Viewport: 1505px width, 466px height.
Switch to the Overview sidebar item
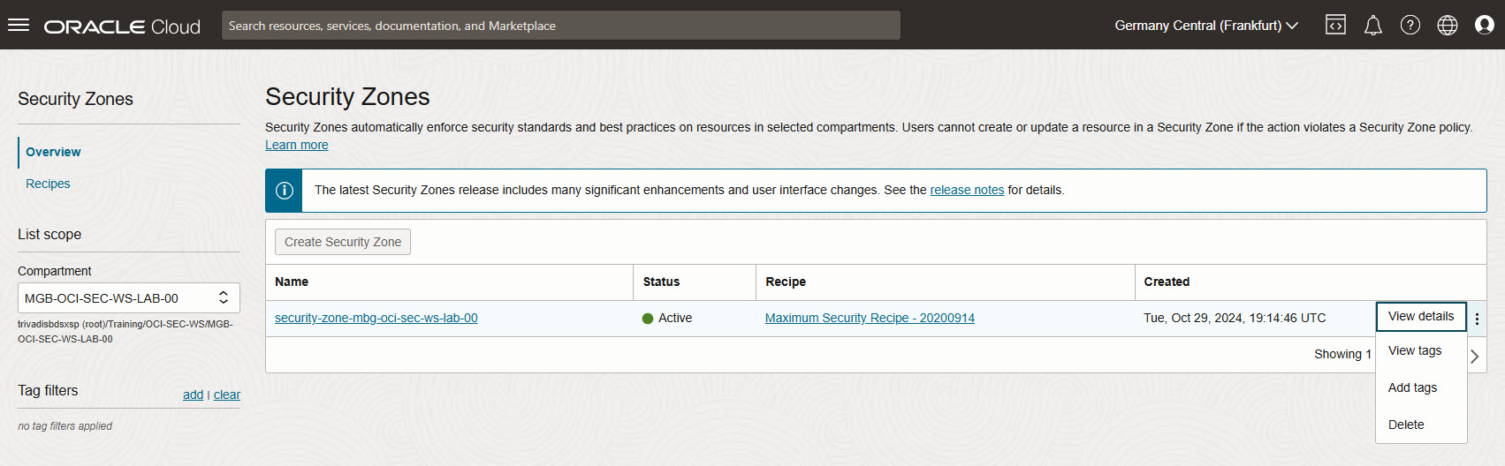click(x=53, y=152)
